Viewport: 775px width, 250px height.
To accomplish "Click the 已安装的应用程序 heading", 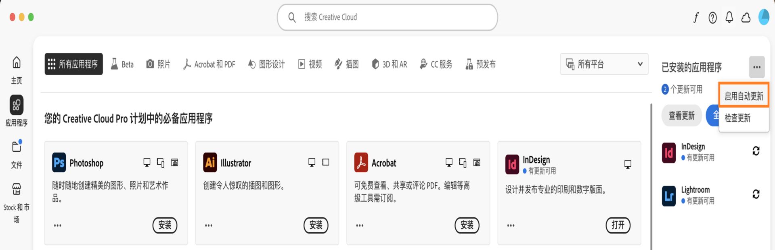I will (691, 67).
